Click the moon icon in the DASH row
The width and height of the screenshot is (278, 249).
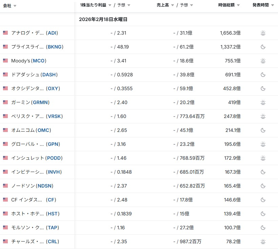pos(263,75)
